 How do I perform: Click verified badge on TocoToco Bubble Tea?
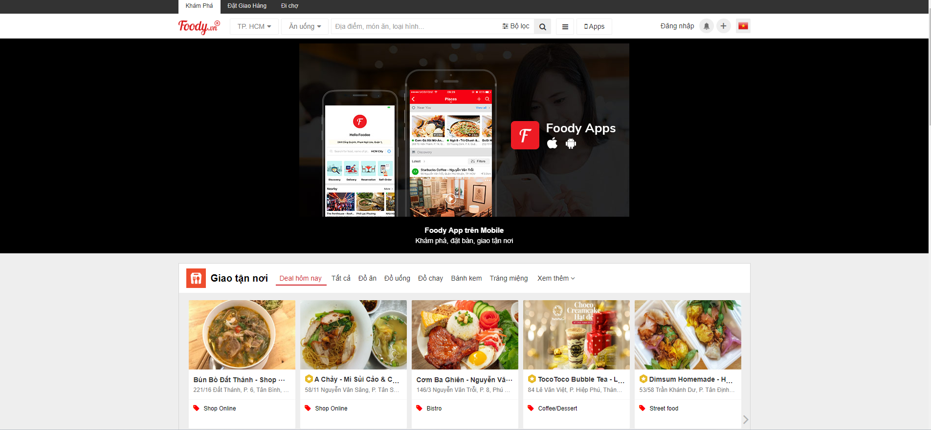click(532, 379)
